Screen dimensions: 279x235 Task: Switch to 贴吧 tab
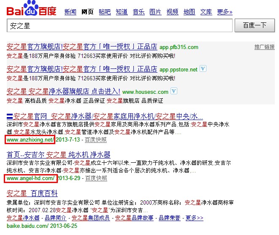click(x=105, y=12)
